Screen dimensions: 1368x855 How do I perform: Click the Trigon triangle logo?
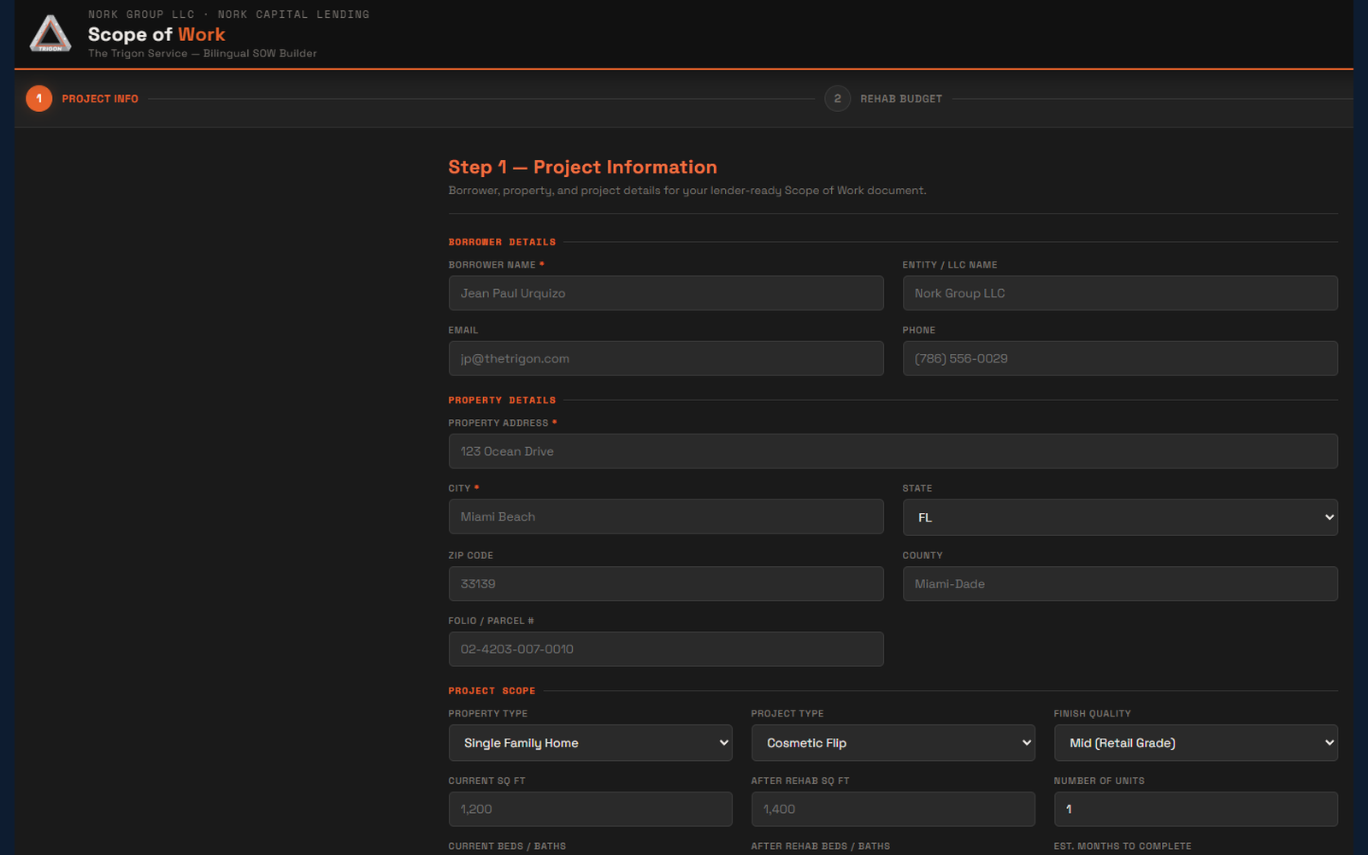pos(50,34)
